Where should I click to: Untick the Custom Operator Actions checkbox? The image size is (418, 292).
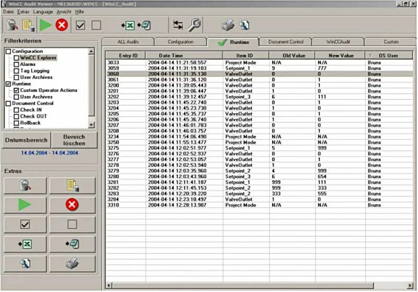coord(16,90)
